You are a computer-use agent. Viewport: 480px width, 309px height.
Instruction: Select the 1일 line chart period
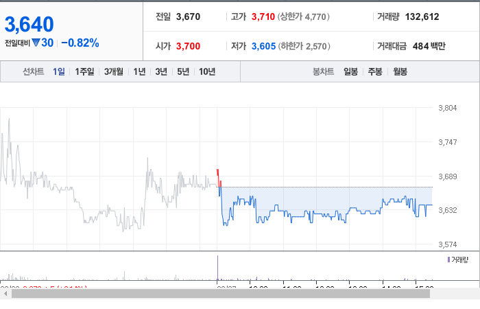pyautogui.click(x=59, y=71)
